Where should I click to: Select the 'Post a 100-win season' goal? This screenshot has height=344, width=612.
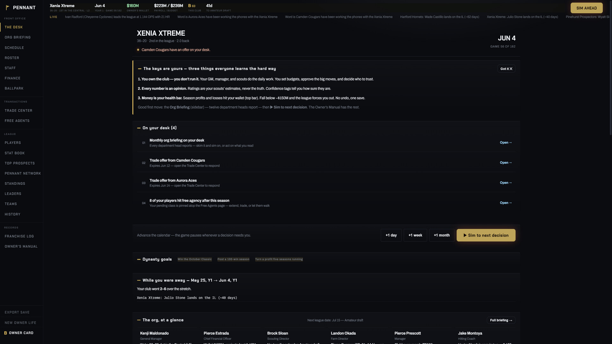pos(233,259)
